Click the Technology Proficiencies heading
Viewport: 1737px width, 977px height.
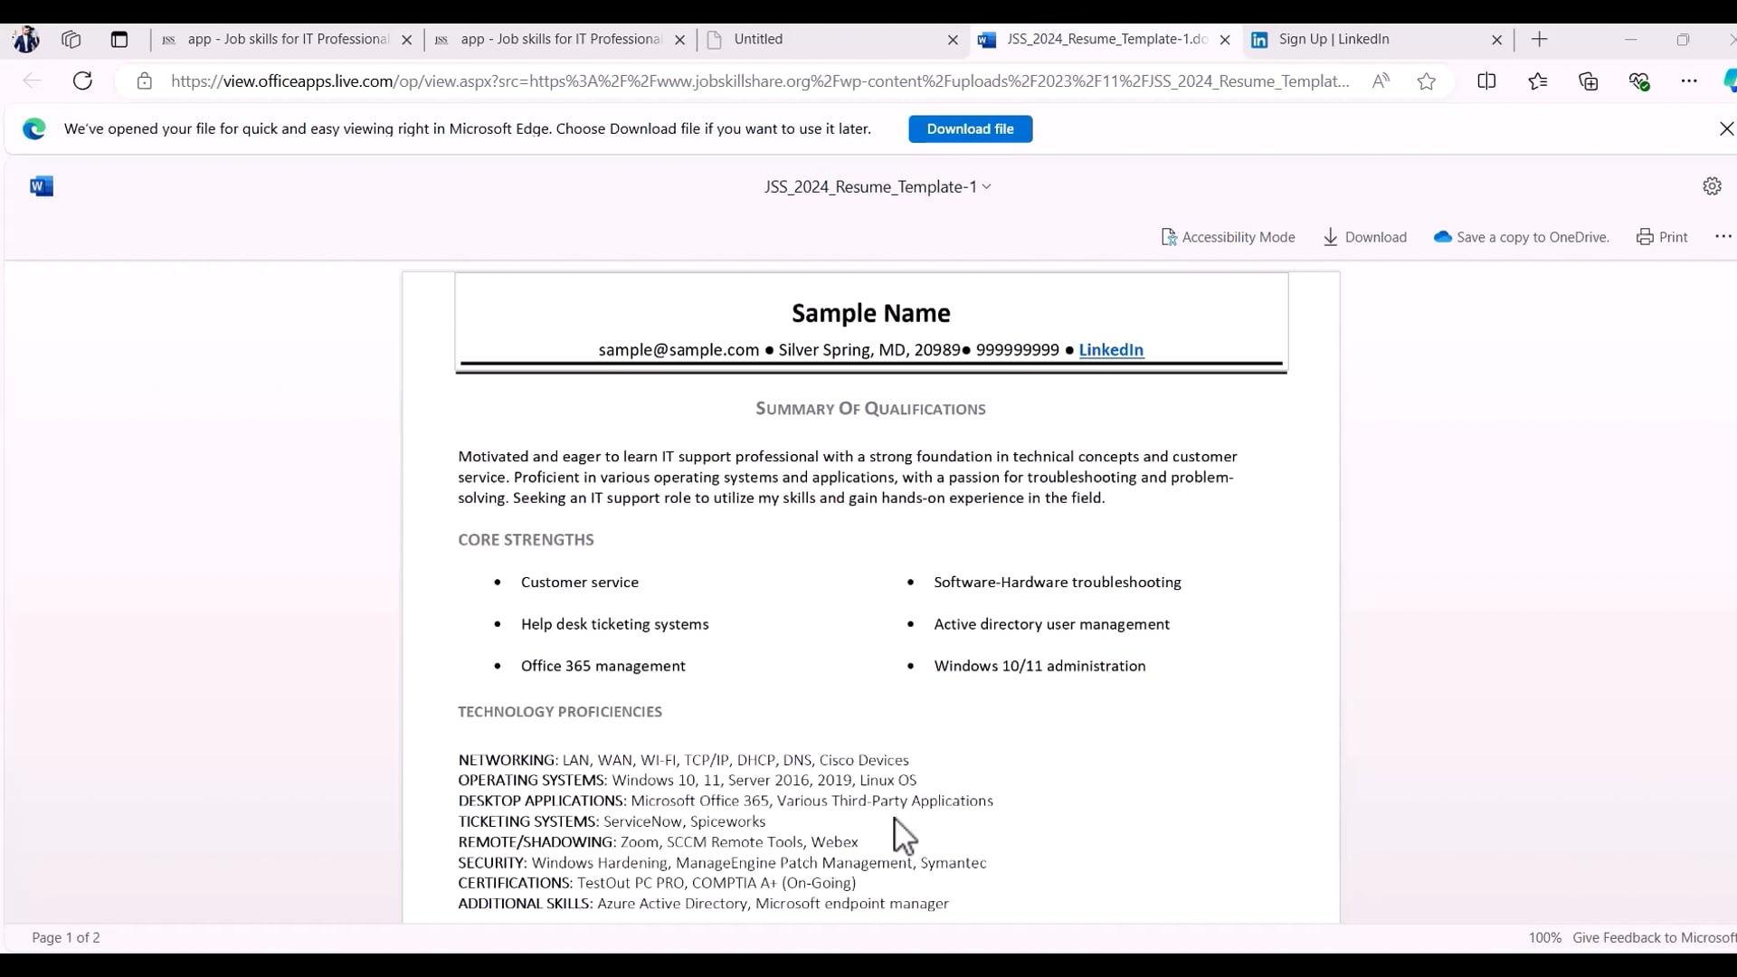pos(560,712)
